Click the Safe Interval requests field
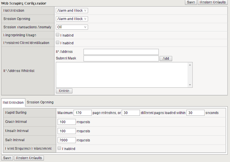The width and height of the screenshot is (230, 162). point(67,140)
